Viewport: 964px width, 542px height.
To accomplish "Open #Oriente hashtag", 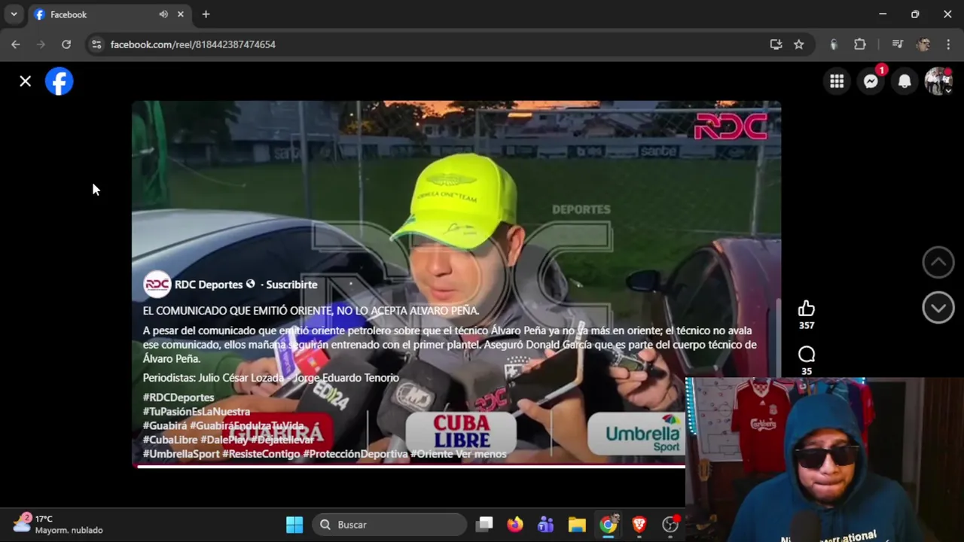I will [x=431, y=454].
